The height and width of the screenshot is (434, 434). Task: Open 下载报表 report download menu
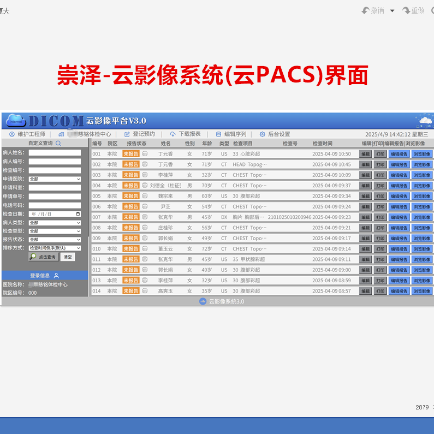coord(185,134)
